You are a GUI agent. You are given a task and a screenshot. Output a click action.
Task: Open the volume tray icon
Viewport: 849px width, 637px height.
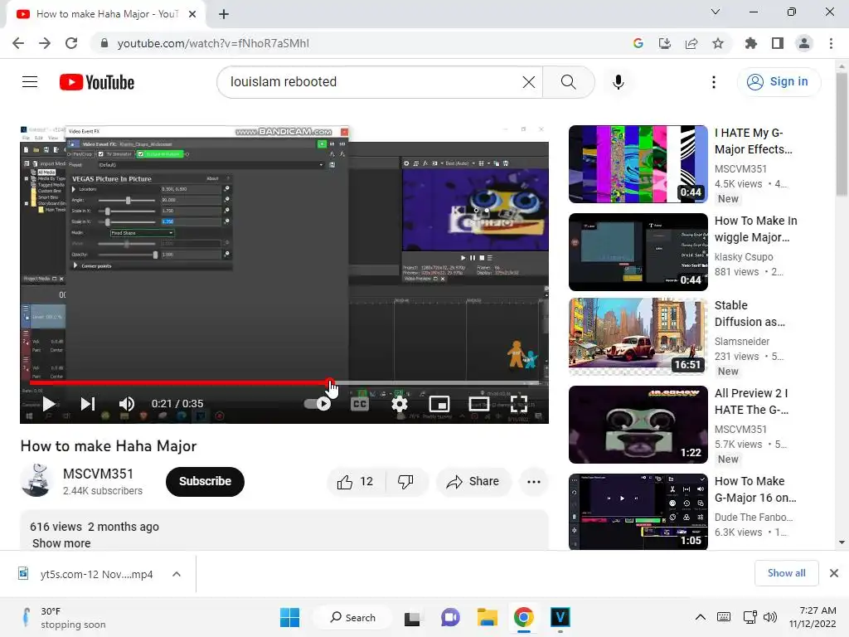[770, 617]
